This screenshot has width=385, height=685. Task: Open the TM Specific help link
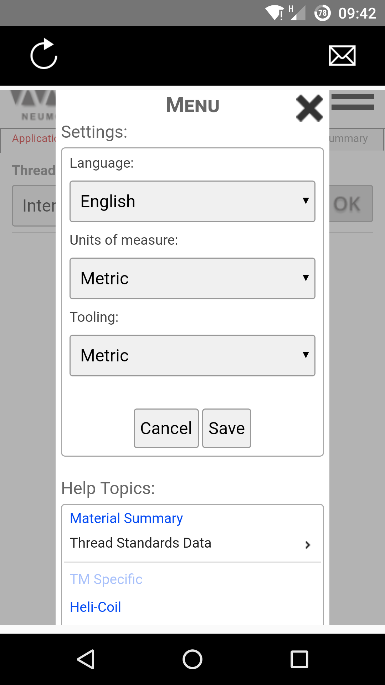106,579
